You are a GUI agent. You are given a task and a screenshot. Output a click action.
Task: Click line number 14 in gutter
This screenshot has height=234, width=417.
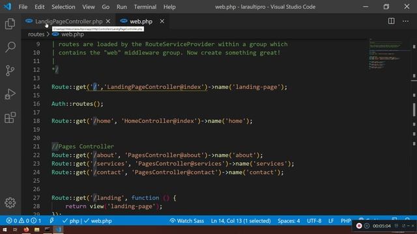pos(36,86)
